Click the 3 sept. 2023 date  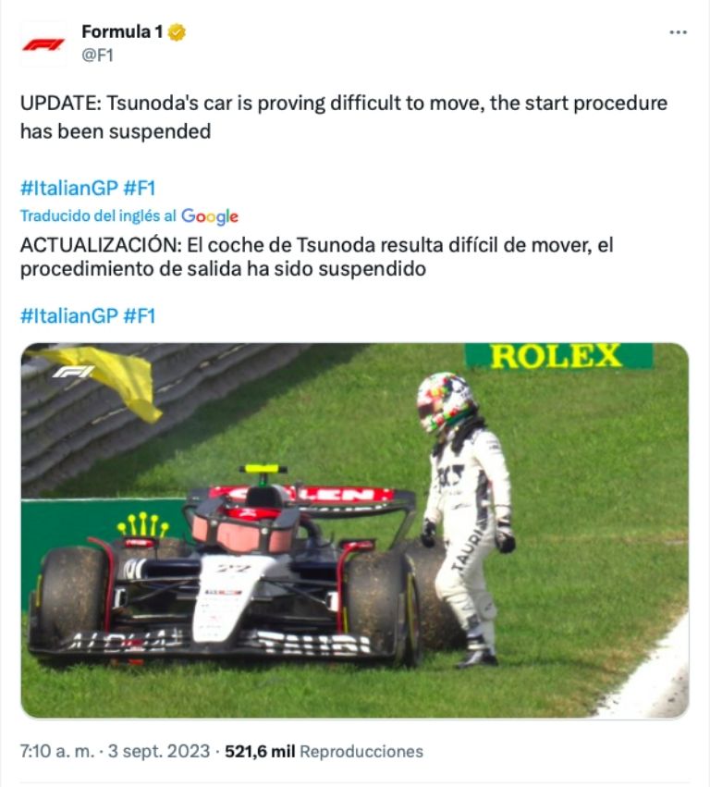tap(159, 751)
